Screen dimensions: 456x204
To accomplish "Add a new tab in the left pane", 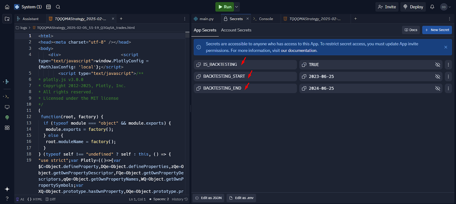I will [x=121, y=19].
